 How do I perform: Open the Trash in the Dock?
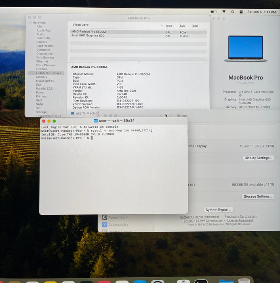click(x=244, y=281)
